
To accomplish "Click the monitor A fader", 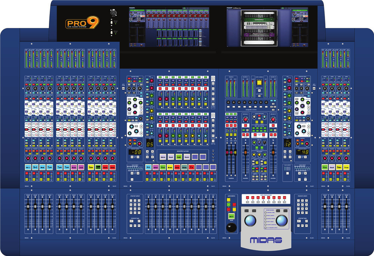I will tap(245, 152).
